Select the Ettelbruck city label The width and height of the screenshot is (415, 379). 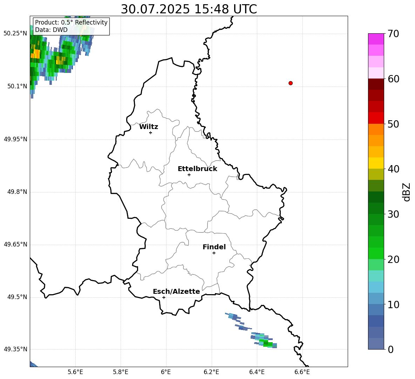[197, 169]
